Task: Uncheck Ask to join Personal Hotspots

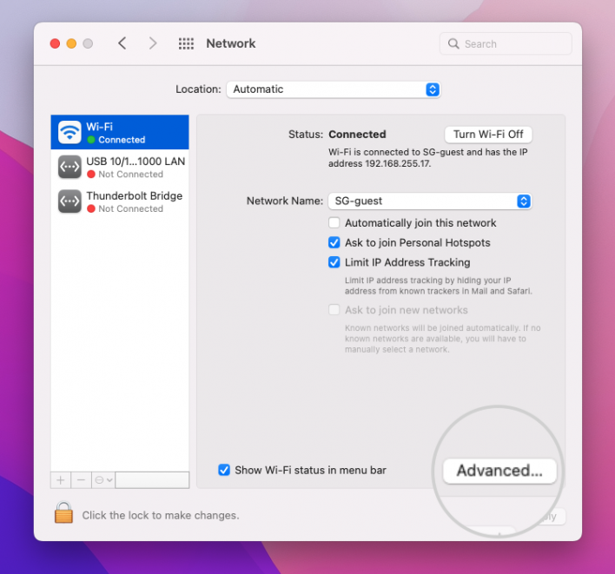Action: [334, 242]
